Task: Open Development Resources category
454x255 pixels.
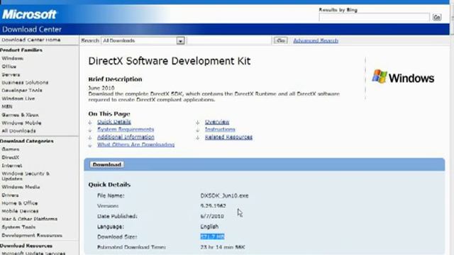Action: point(32,235)
